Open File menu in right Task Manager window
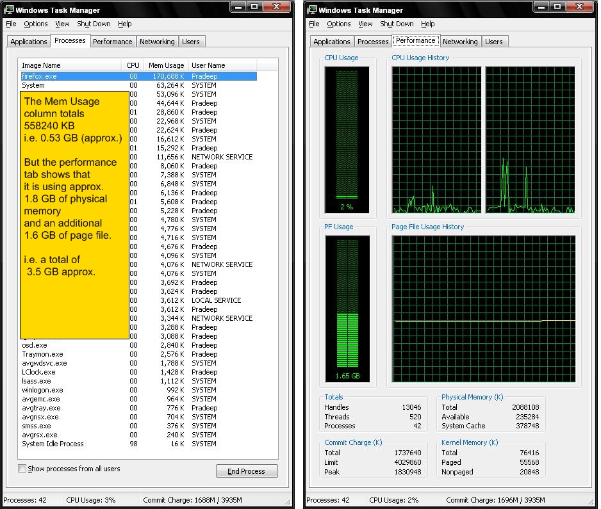The height and width of the screenshot is (509, 601). 314,24
